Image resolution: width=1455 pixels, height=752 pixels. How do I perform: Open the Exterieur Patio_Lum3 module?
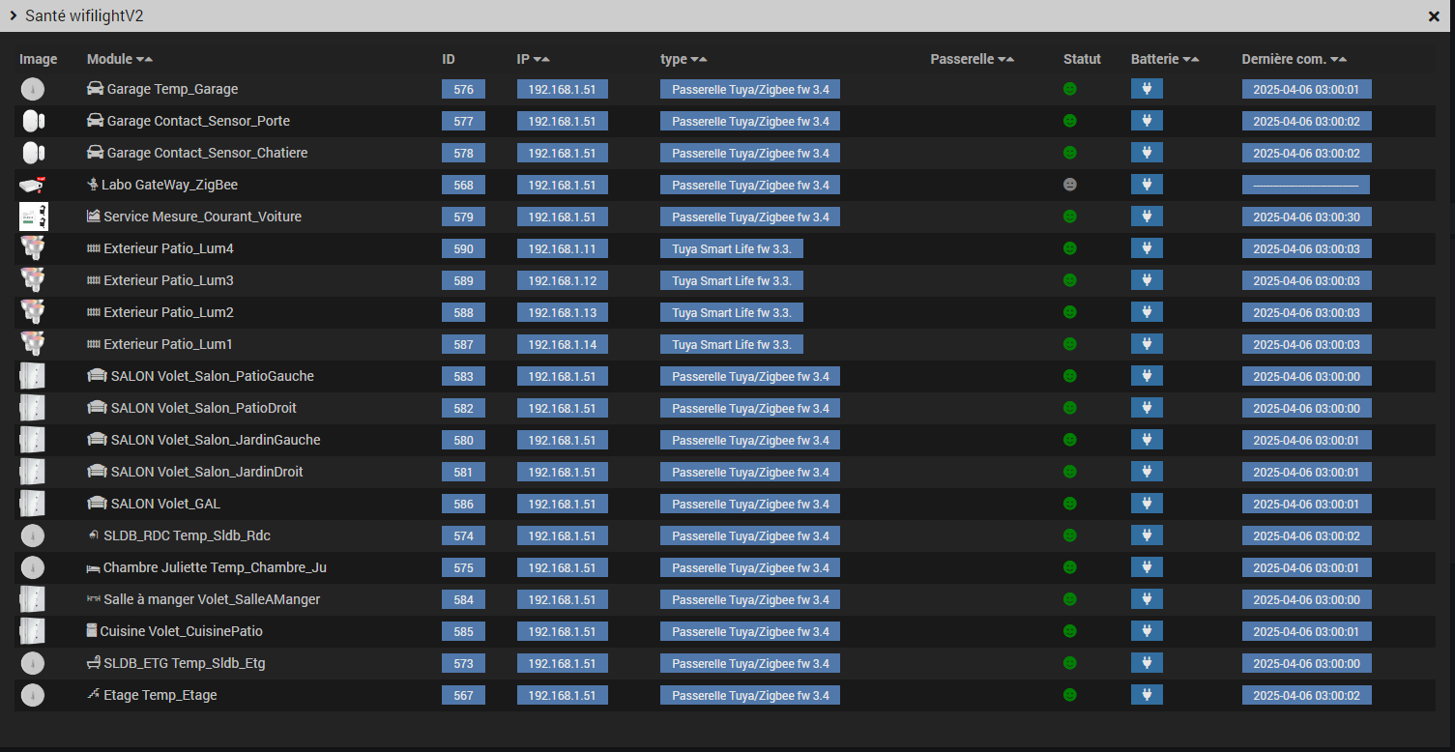[168, 280]
